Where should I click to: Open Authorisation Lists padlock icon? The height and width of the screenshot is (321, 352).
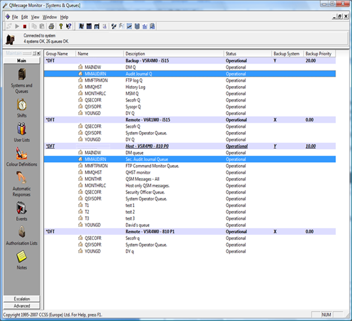point(22,232)
